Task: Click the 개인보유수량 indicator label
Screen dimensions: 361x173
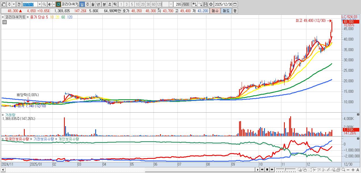Action: (69, 139)
